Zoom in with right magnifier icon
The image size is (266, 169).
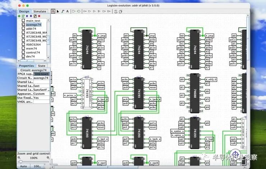tap(48, 158)
